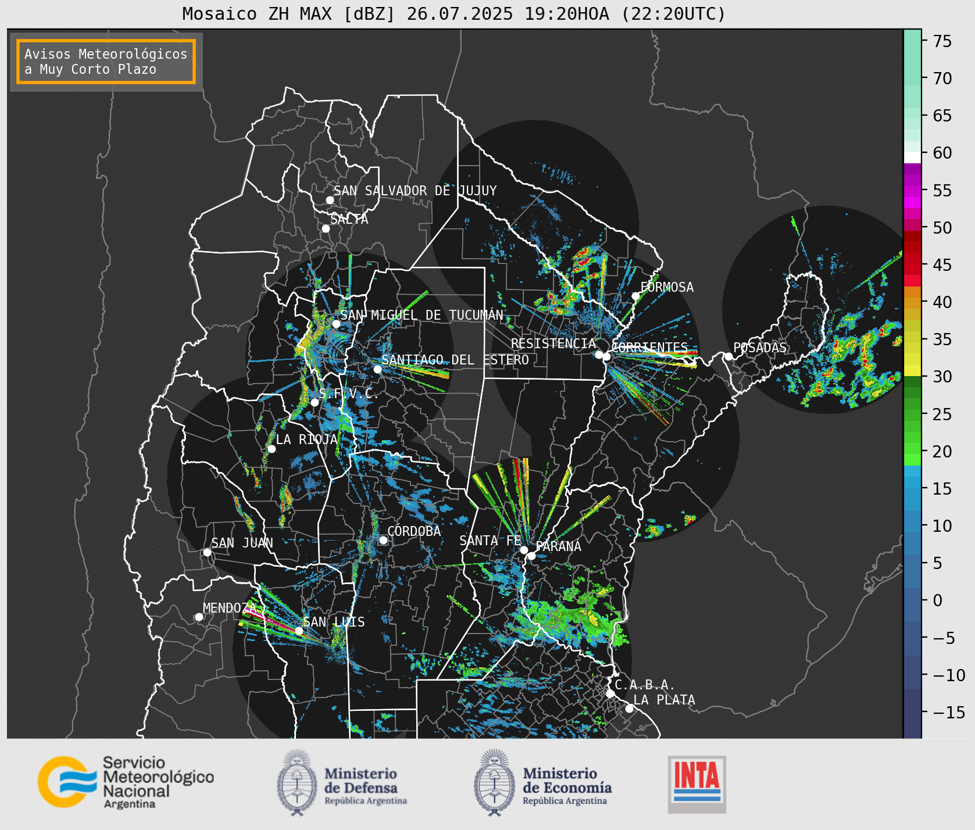Click the Servicio Meteorológico Nacional logo
Image resolution: width=975 pixels, height=830 pixels.
pyautogui.click(x=126, y=782)
